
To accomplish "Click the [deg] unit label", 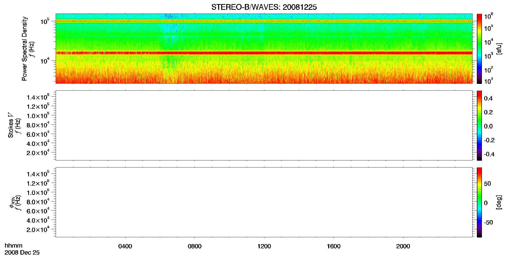I will [x=499, y=202].
